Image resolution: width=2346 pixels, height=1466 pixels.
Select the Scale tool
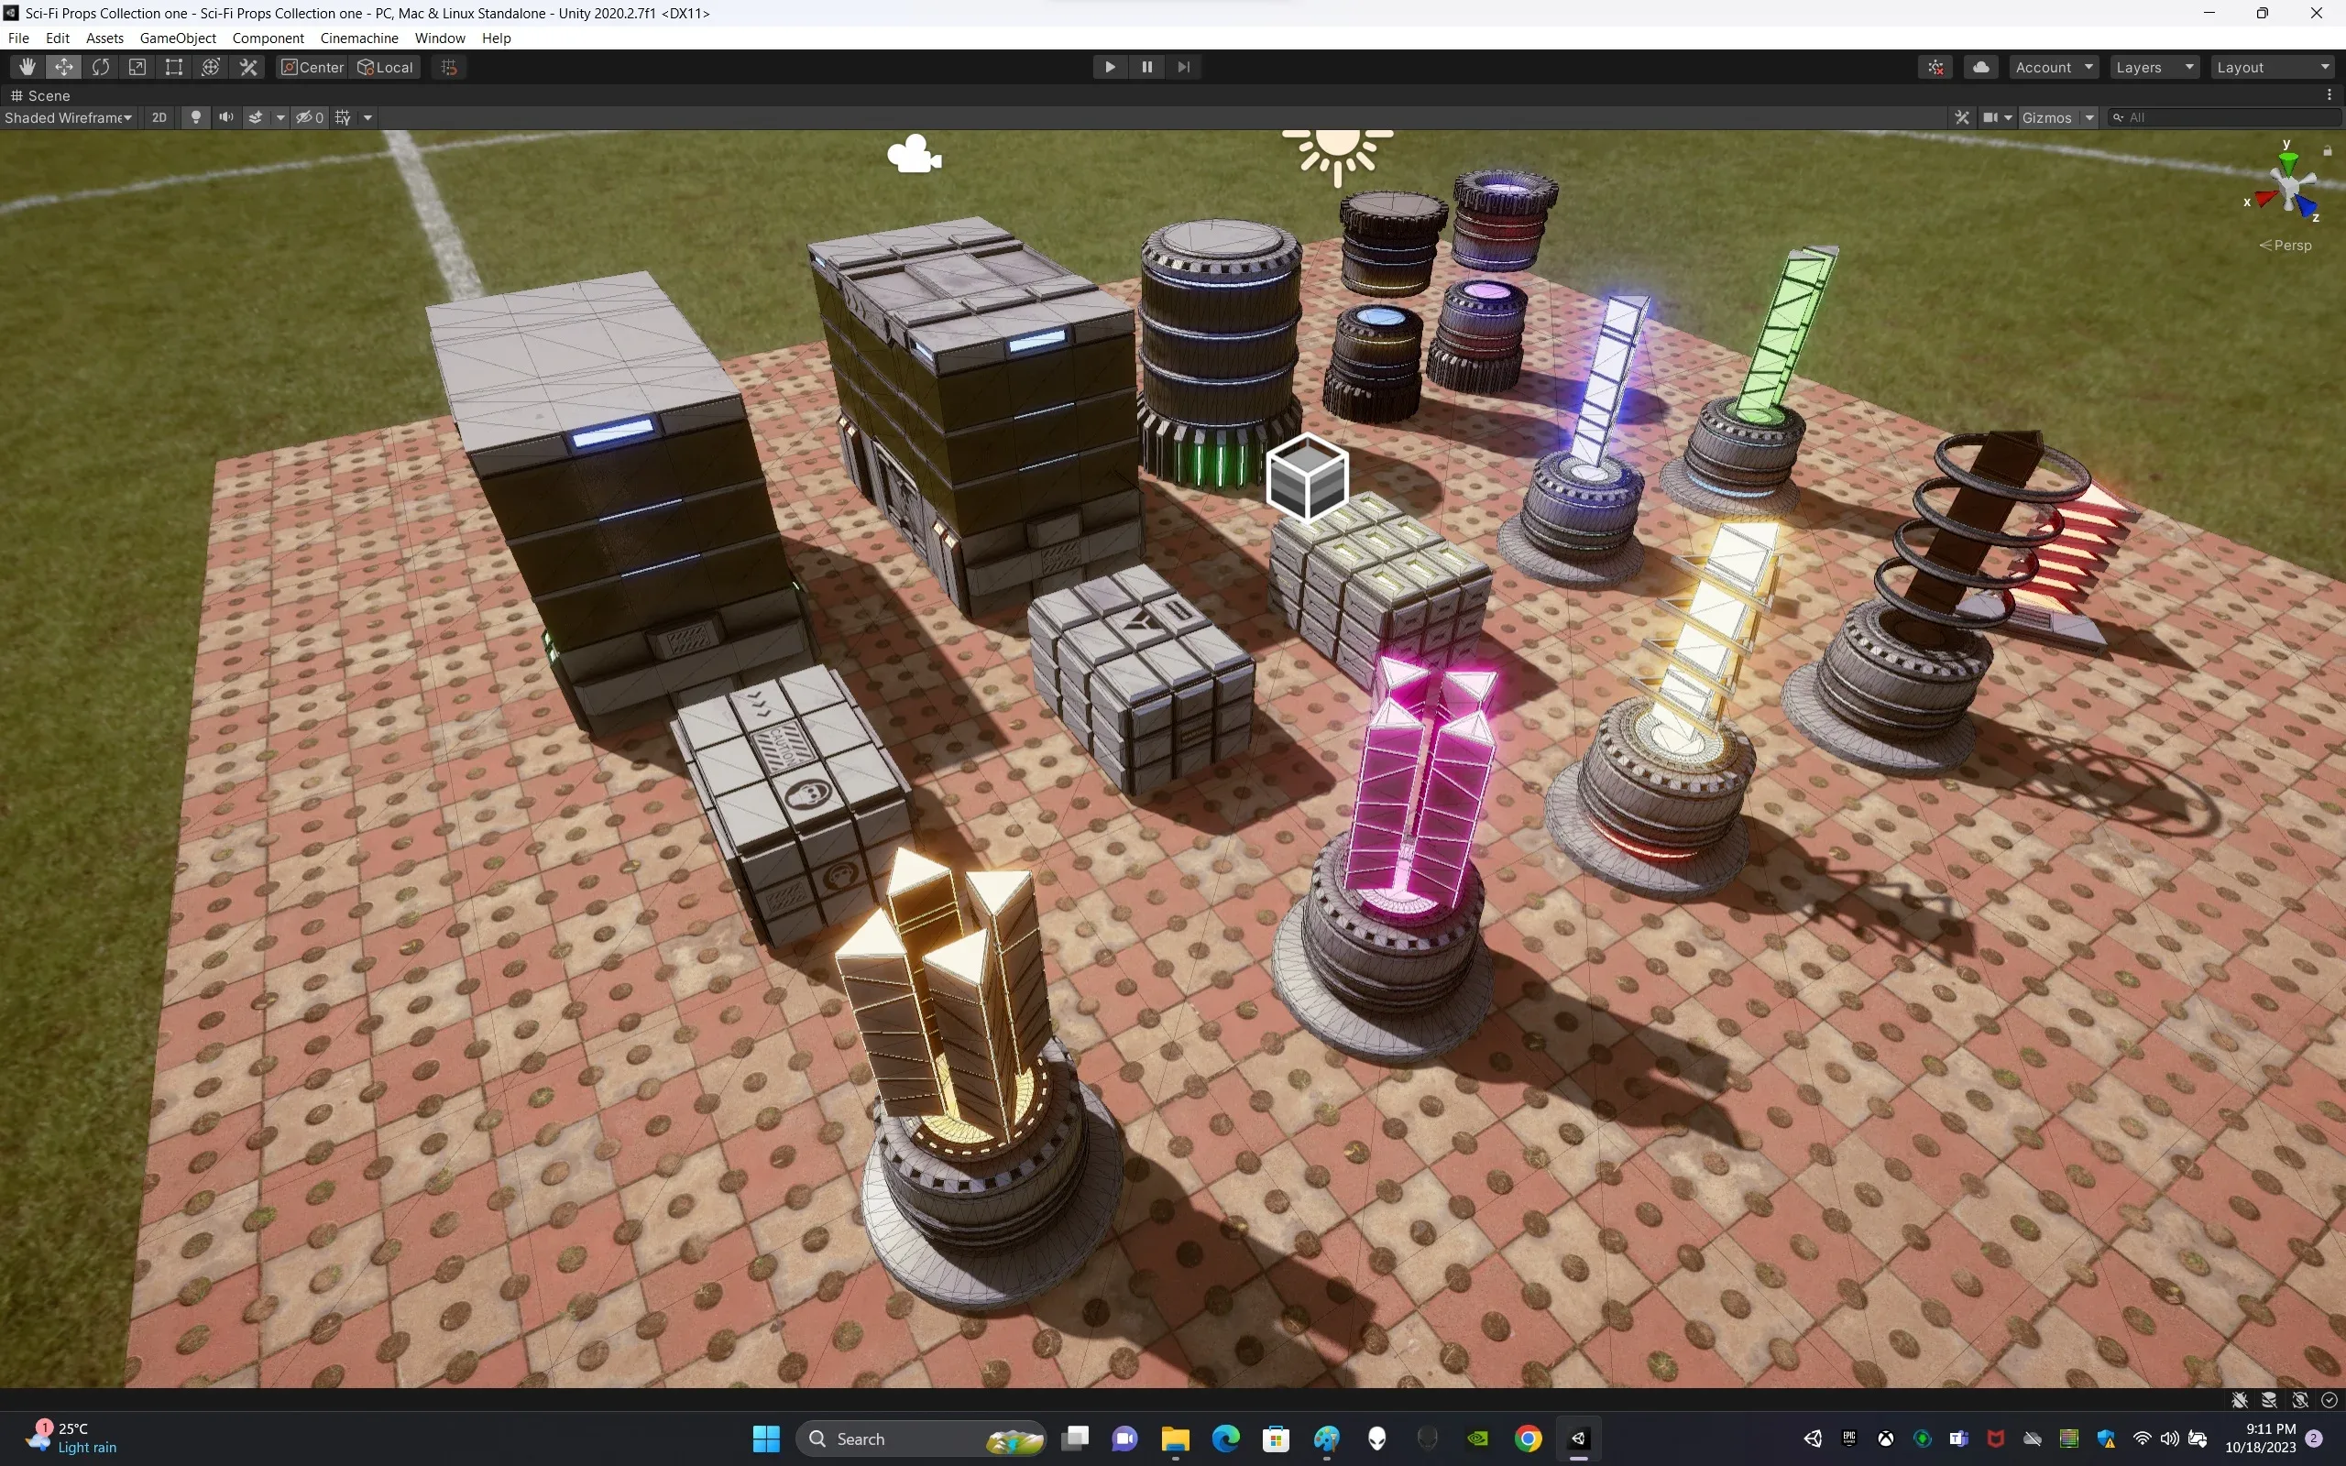(137, 67)
